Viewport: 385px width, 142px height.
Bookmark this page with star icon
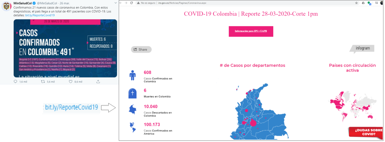[x=356, y=3]
